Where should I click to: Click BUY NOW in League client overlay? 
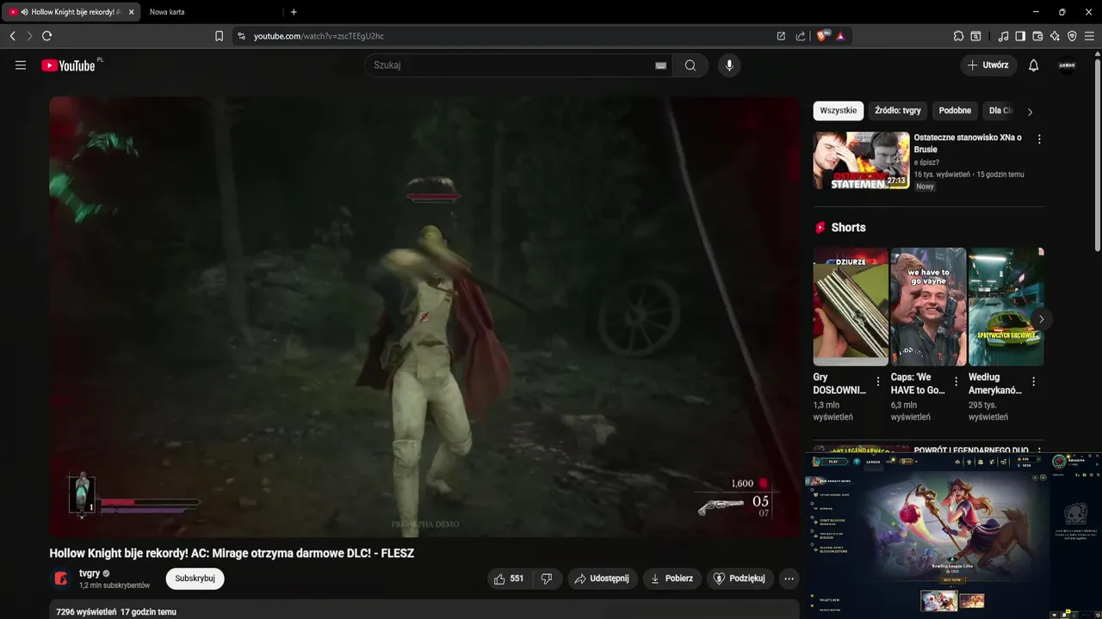pos(951,580)
